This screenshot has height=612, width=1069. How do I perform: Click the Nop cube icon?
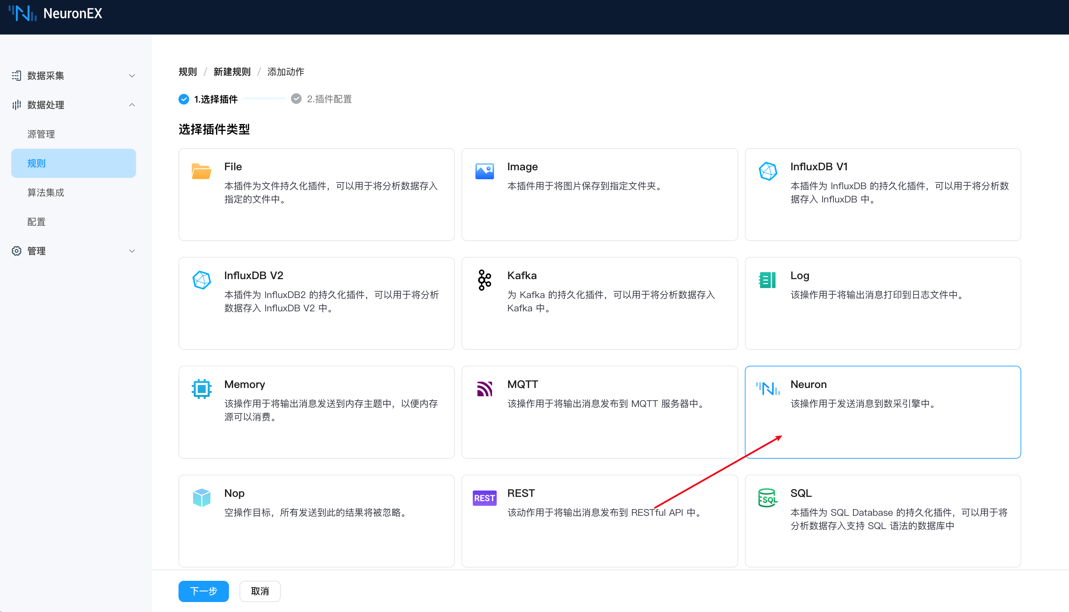[x=201, y=498]
